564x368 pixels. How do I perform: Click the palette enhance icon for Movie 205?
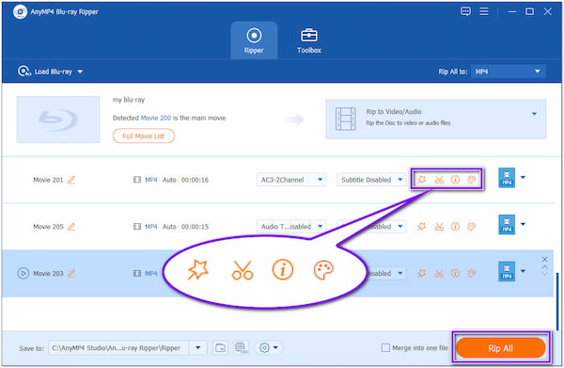click(471, 227)
